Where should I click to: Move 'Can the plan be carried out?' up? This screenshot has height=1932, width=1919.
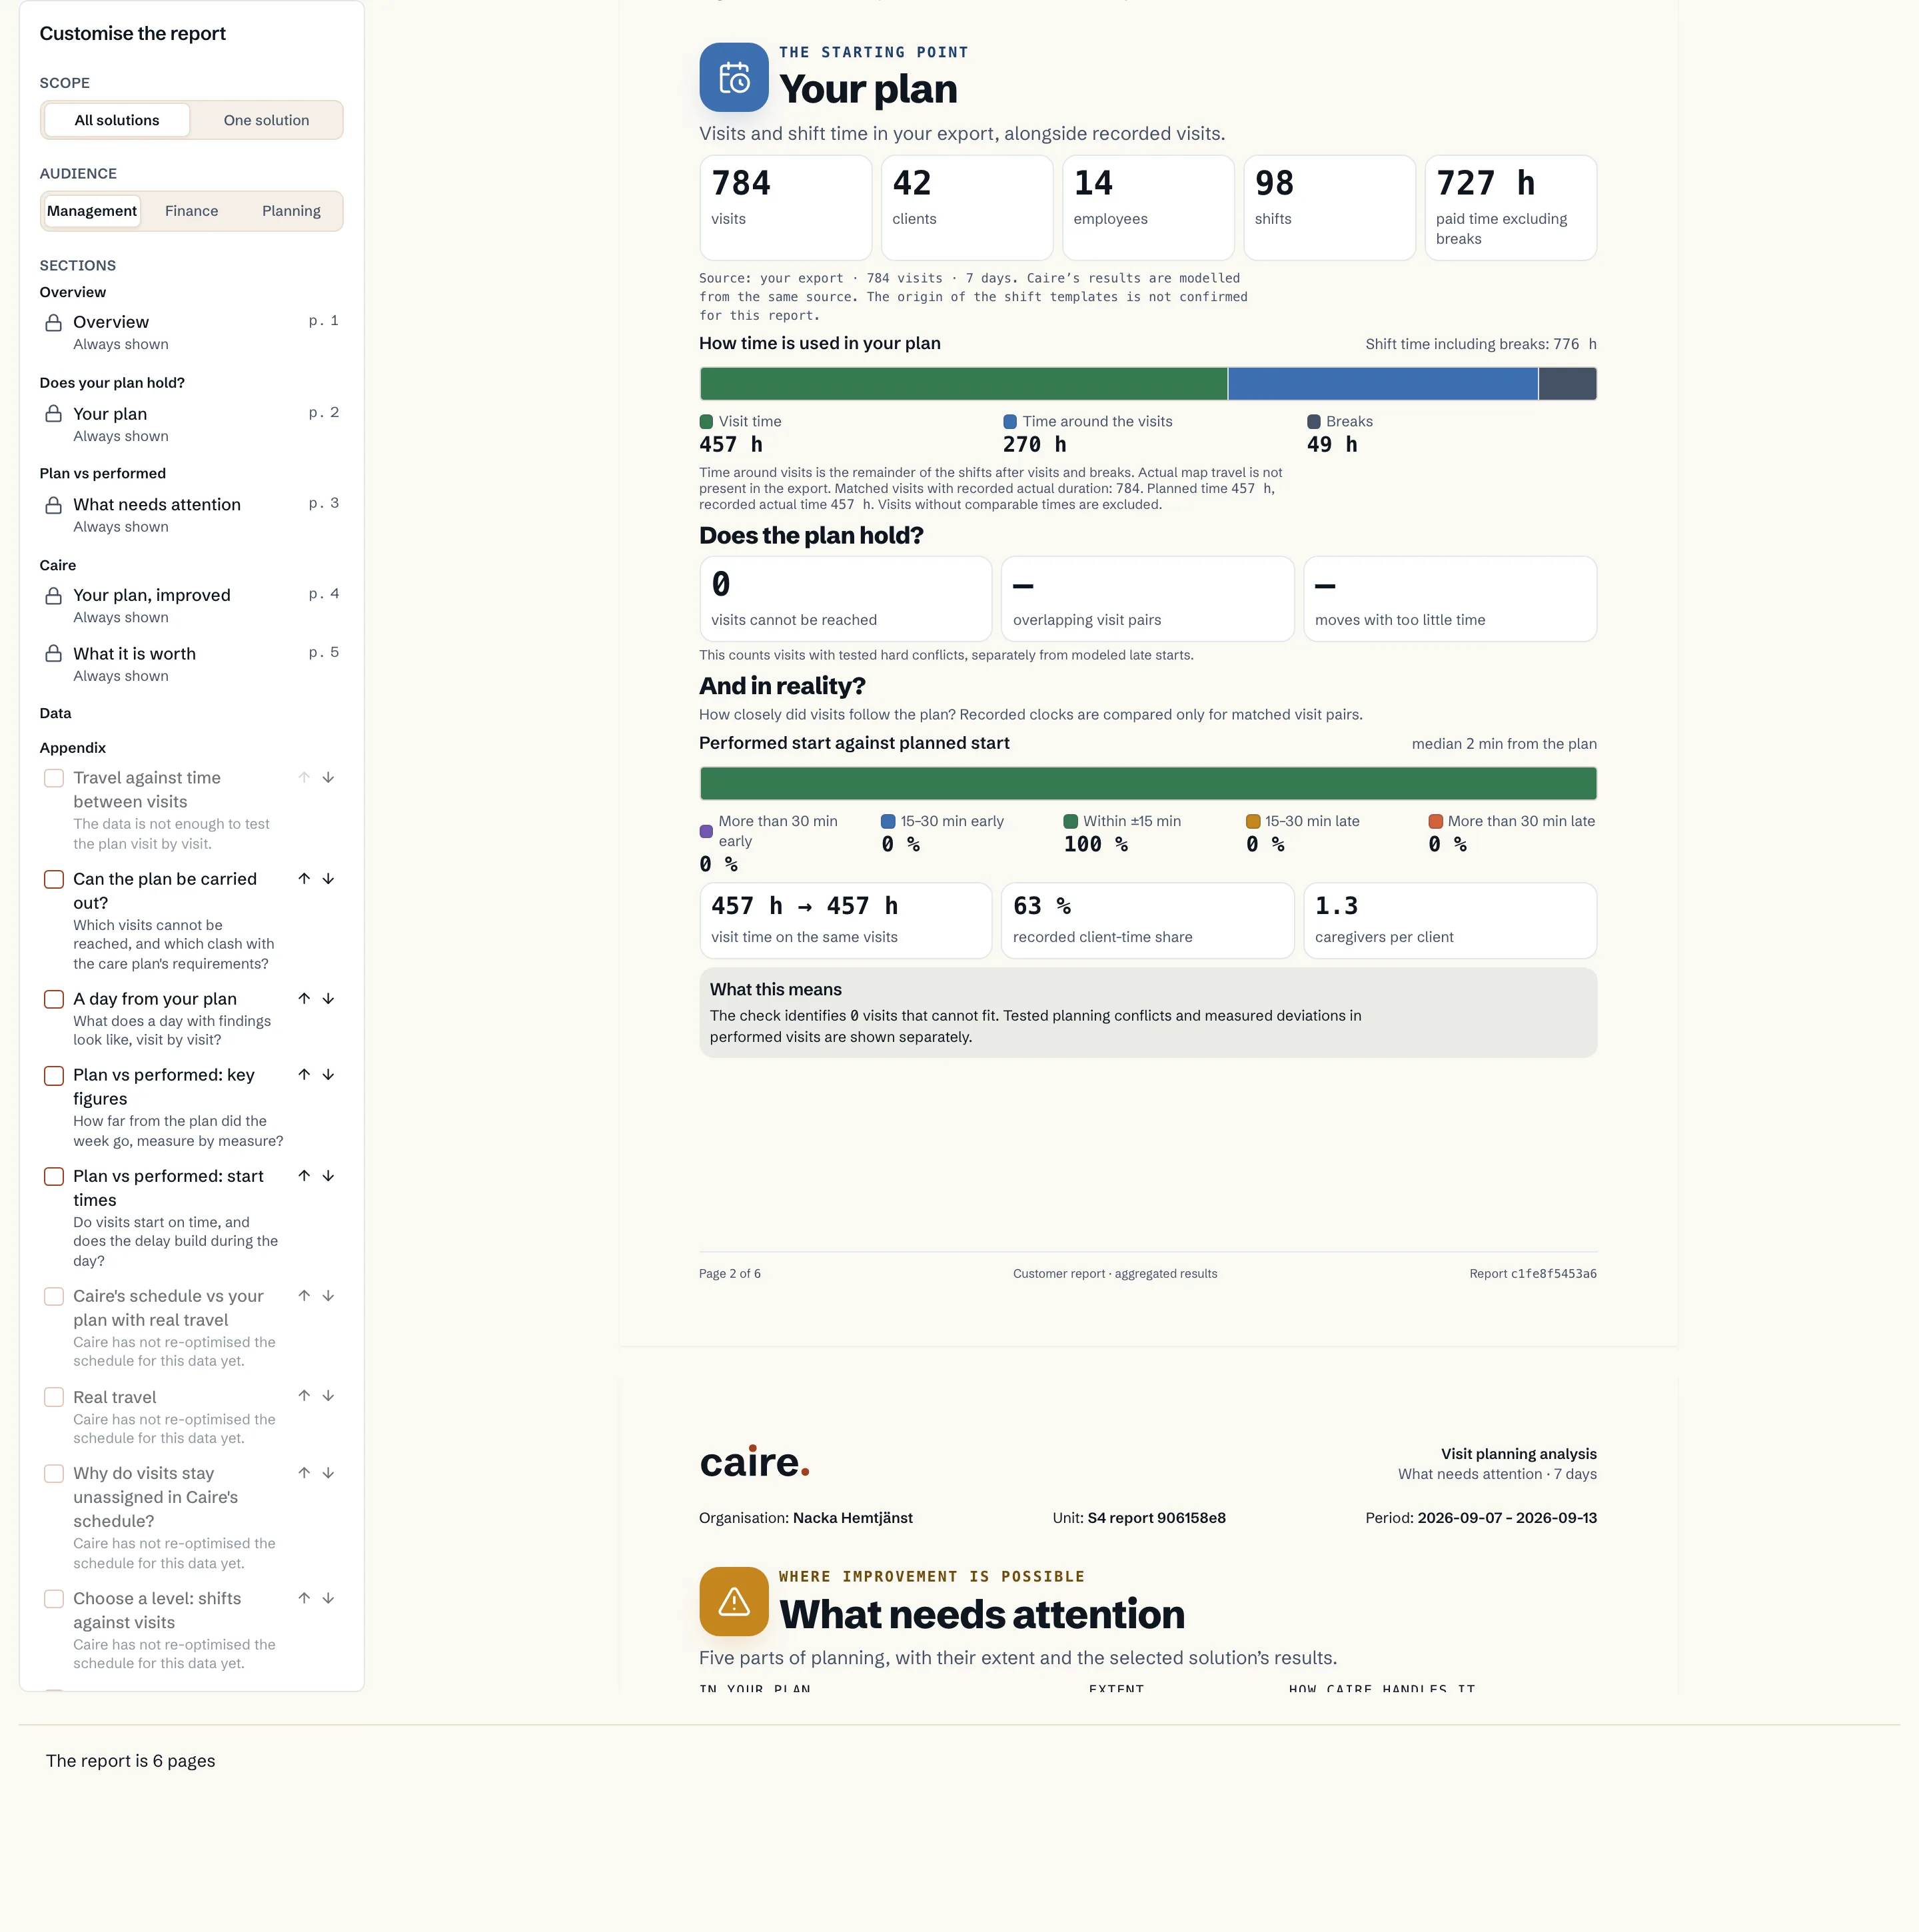click(x=304, y=879)
